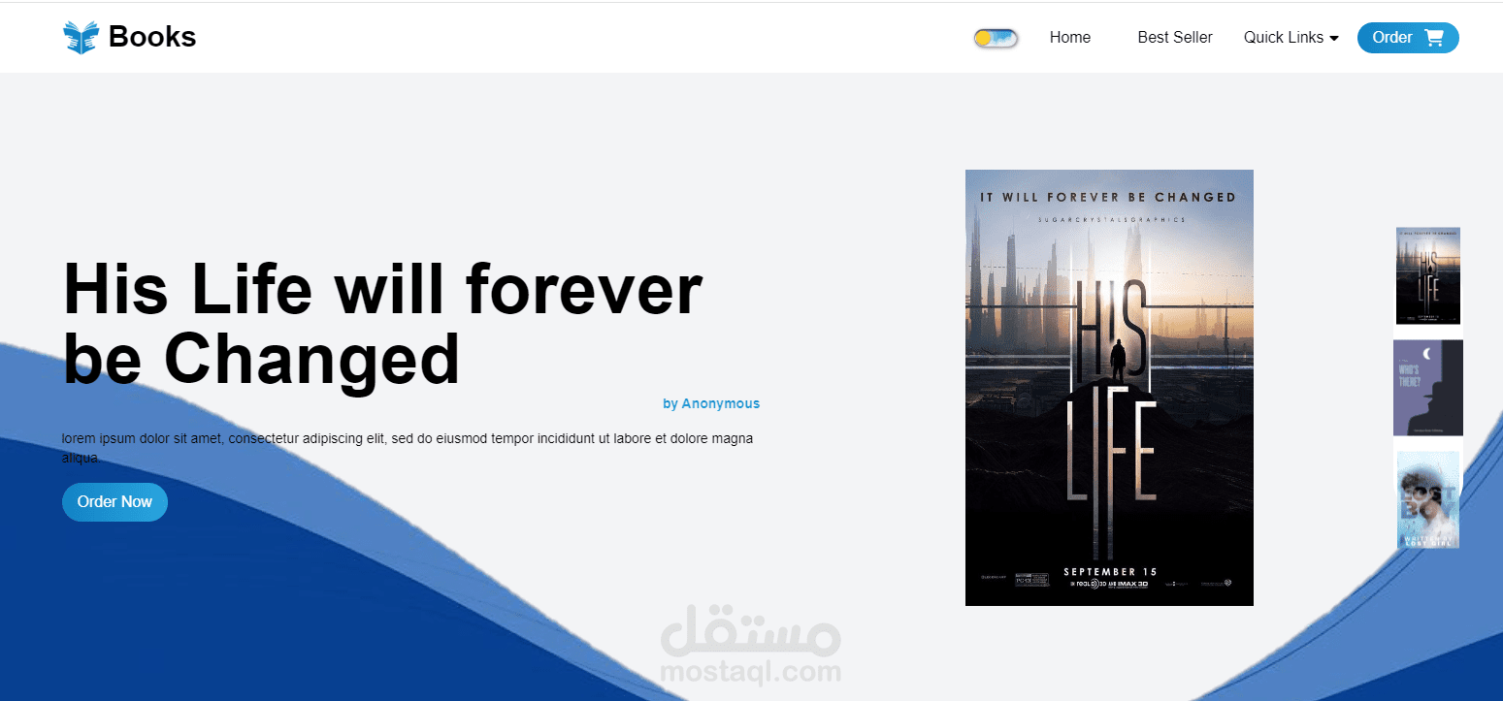Click the Order button in the navbar
1503x701 pixels.
tap(1408, 38)
